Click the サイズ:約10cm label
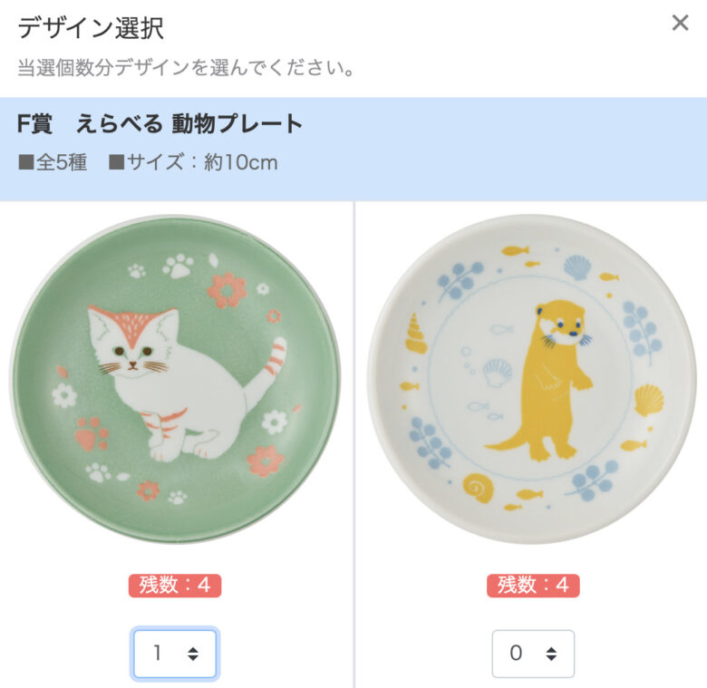Screen dimensions: 707x688 click(202, 162)
